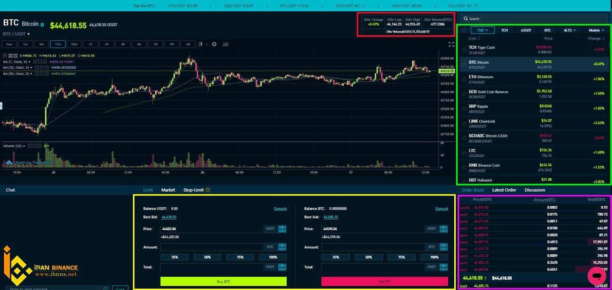Favorite TCH Tiger Cash with its star
The height and width of the screenshot is (290, 612).
tap(464, 49)
